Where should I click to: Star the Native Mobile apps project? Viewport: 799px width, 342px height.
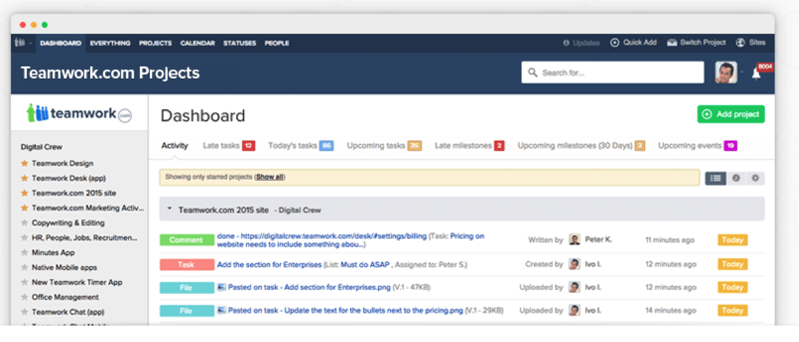pyautogui.click(x=24, y=268)
